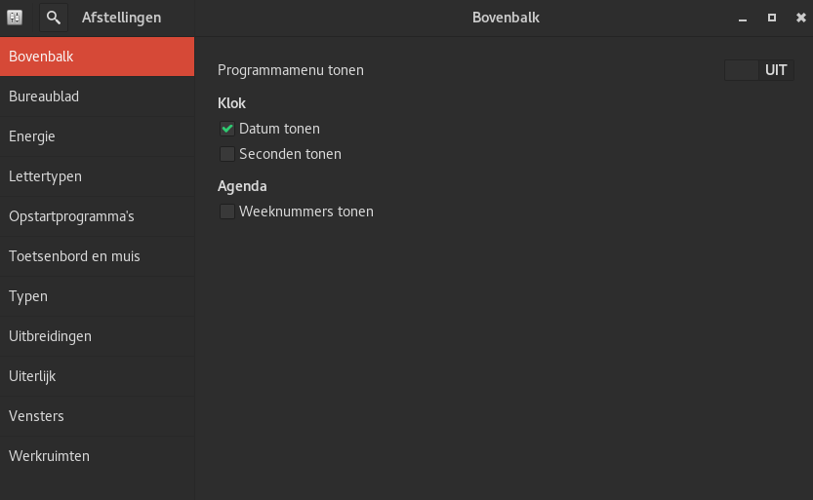Viewport: 813px width, 500px height.
Task: Toggle the Programmamenu tonen switch
Action: (x=758, y=70)
